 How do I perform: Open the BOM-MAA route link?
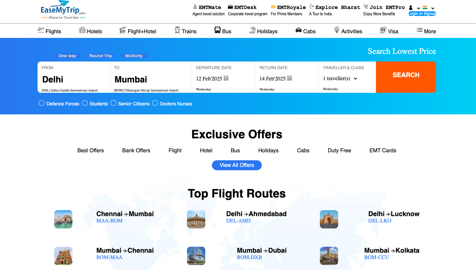(109, 257)
